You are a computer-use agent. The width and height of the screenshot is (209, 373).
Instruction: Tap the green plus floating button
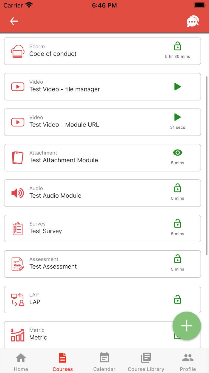click(187, 326)
